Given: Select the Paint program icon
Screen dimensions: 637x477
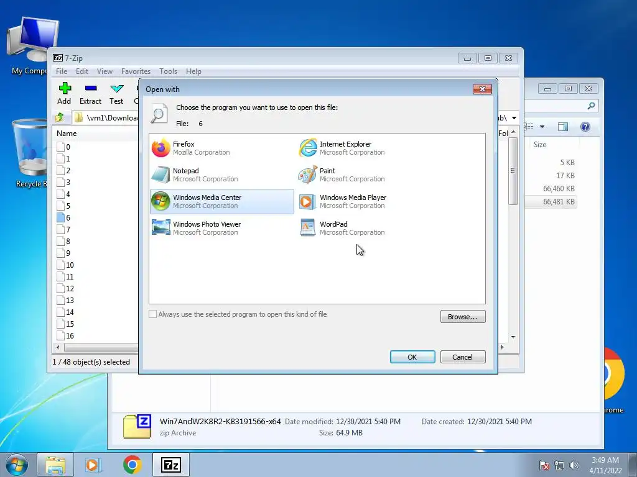Looking at the screenshot, I should (307, 175).
